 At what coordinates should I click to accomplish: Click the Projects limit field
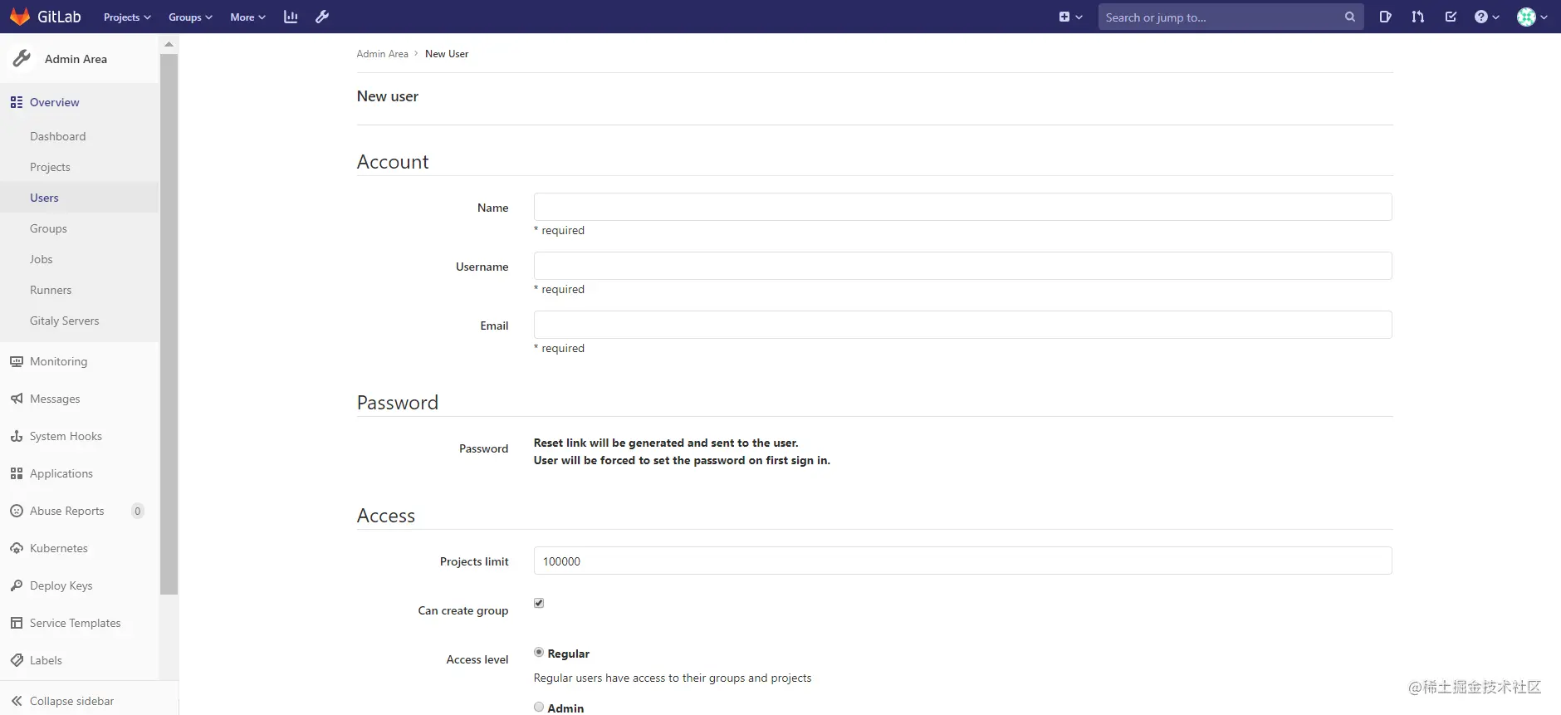tap(962, 561)
